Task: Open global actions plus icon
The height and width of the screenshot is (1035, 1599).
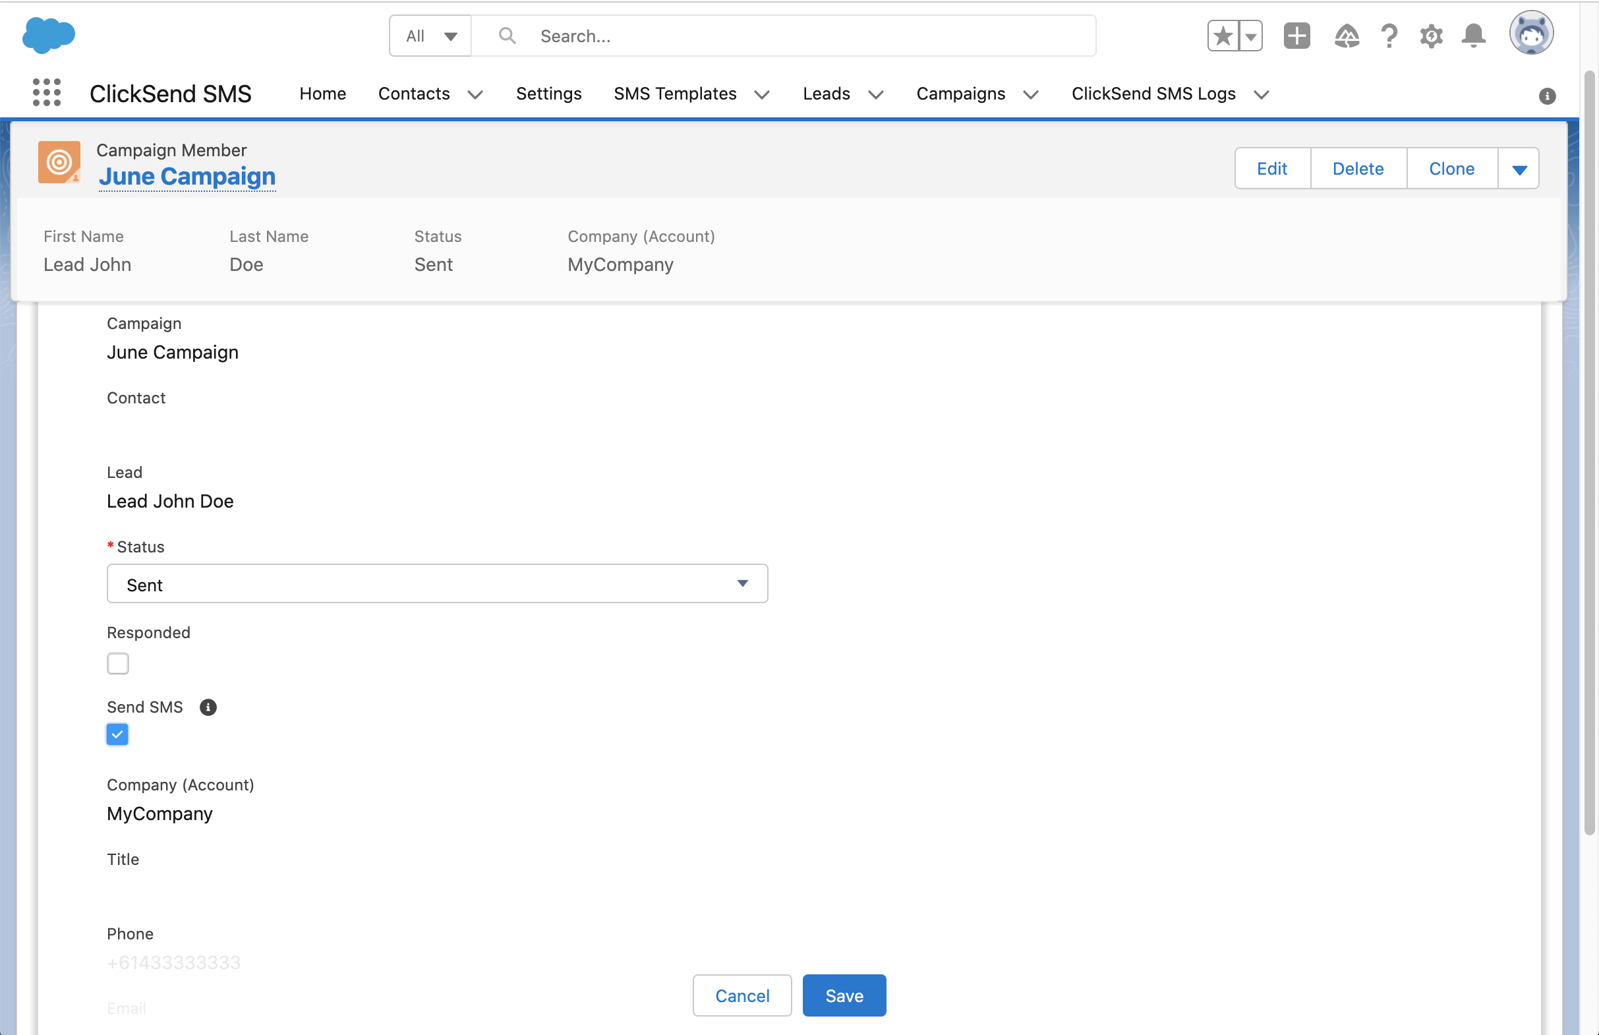Action: pyautogui.click(x=1296, y=36)
